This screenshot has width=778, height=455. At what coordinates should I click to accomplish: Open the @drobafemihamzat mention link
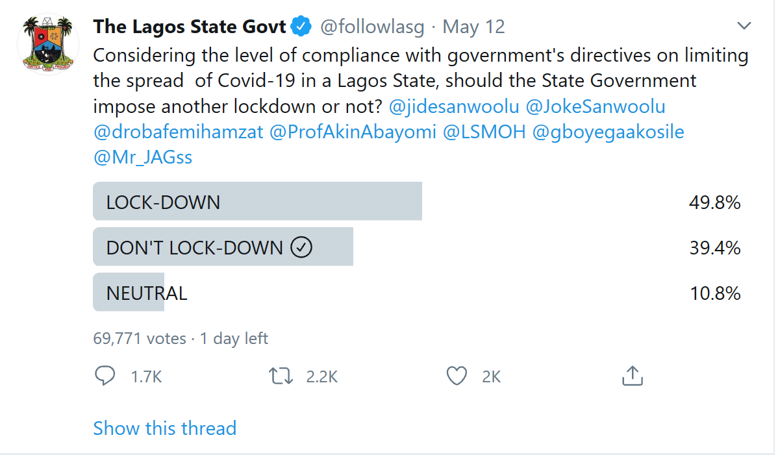(x=179, y=132)
